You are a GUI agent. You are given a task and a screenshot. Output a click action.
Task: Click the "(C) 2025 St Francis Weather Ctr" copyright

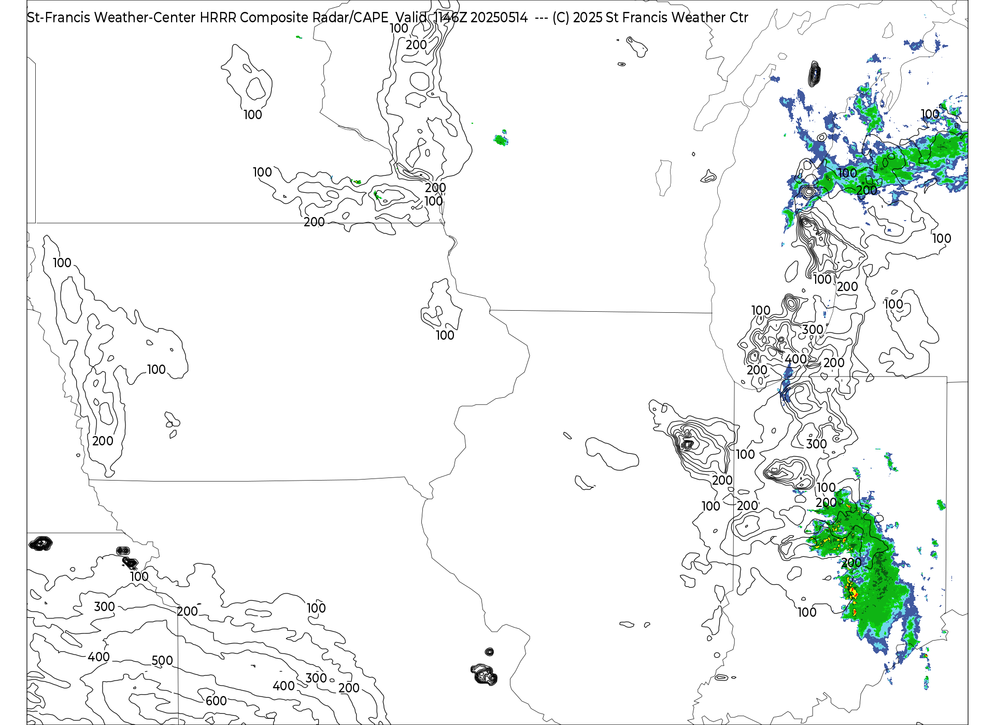[x=650, y=18]
